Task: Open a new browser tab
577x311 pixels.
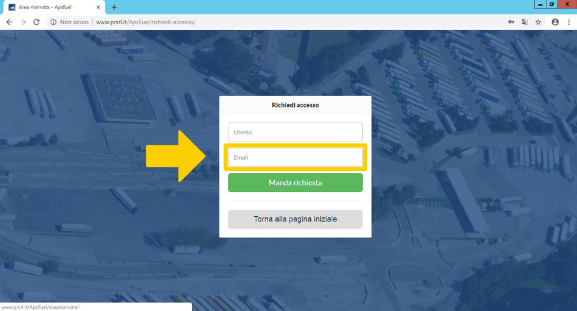Action: (x=114, y=7)
